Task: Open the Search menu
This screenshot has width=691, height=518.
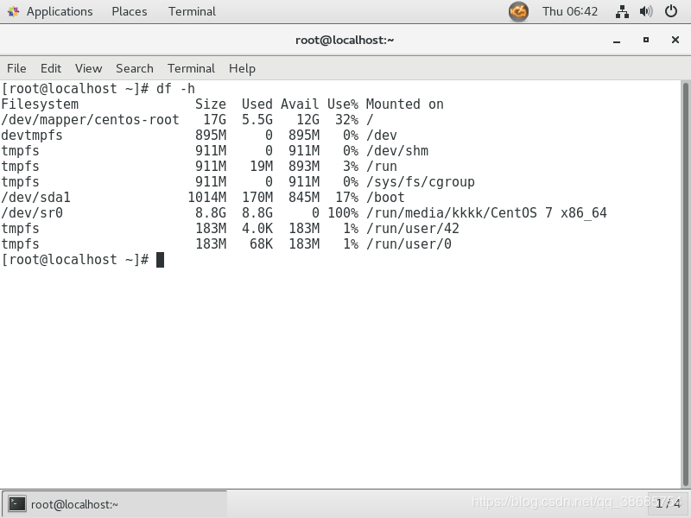Action: (135, 69)
